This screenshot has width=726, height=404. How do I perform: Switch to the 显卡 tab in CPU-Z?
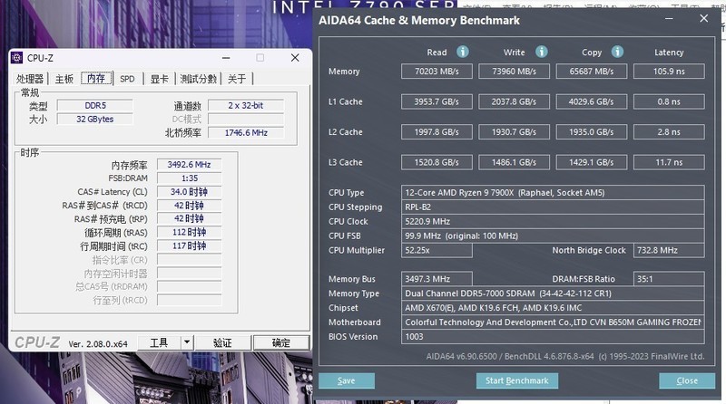pyautogui.click(x=160, y=79)
